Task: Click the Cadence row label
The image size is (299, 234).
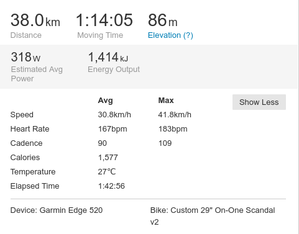Action: [x=26, y=143]
